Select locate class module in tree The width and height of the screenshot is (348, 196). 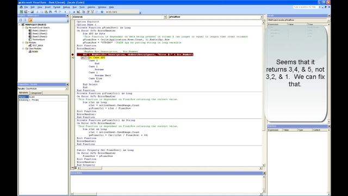click(x=35, y=52)
